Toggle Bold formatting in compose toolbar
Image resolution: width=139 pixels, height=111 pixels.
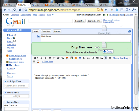click(41, 58)
